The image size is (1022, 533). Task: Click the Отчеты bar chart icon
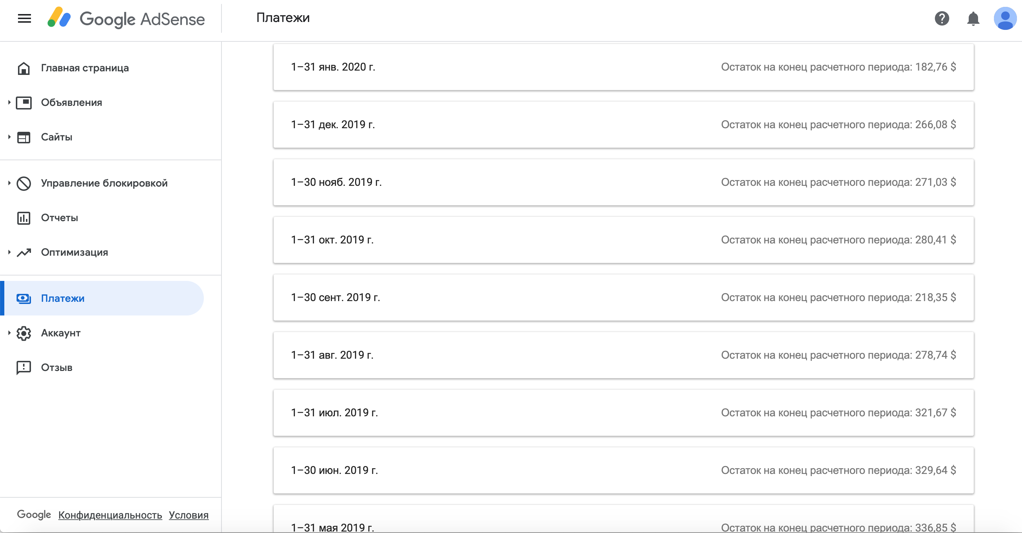(24, 218)
